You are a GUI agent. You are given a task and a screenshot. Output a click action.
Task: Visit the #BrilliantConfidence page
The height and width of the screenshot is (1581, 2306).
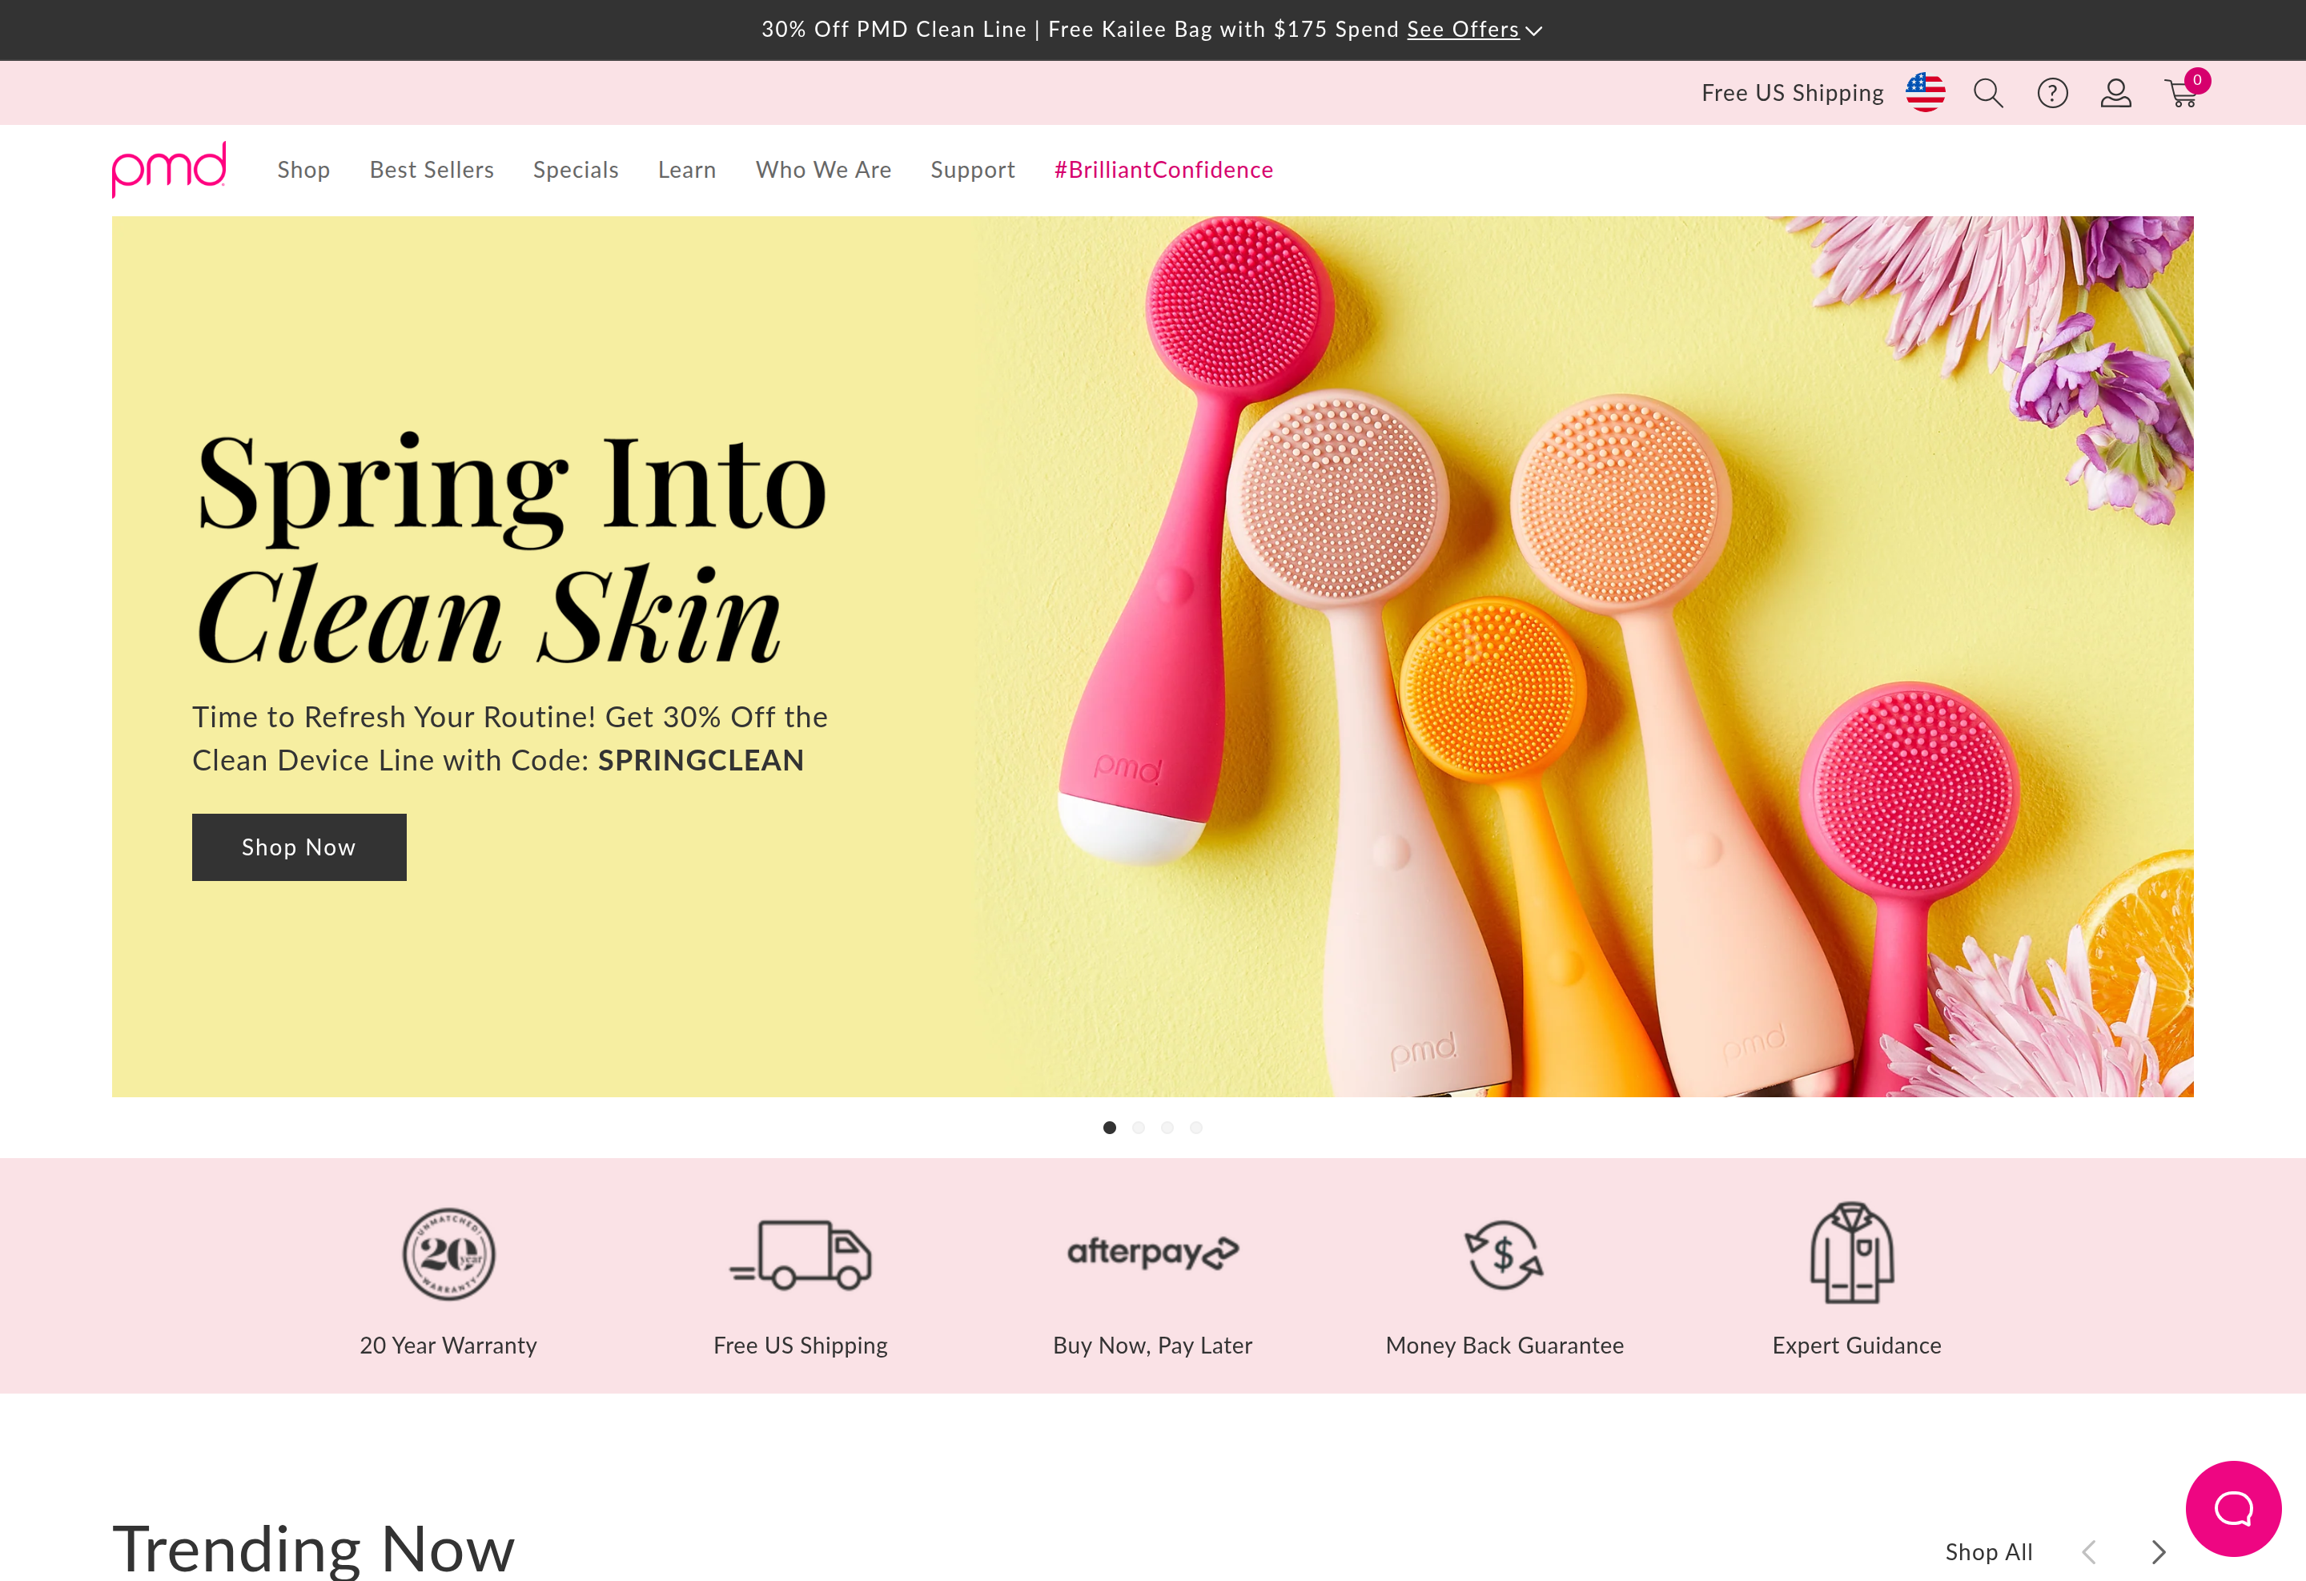tap(1164, 170)
